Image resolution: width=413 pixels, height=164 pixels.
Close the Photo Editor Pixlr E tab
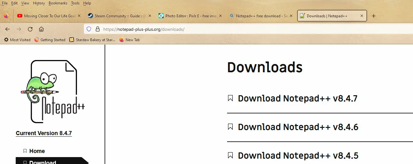(x=220, y=16)
